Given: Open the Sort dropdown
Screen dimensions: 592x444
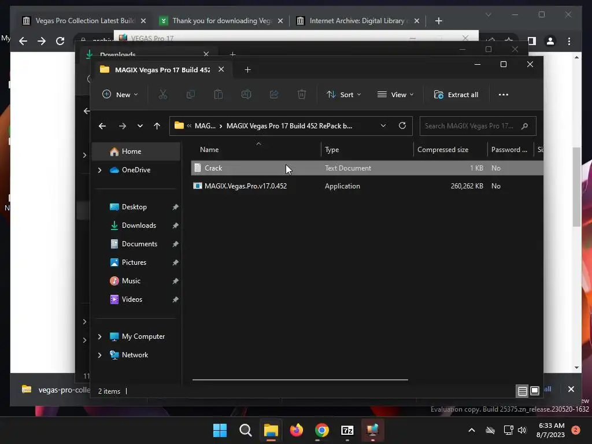Looking at the screenshot, I should click(x=343, y=94).
